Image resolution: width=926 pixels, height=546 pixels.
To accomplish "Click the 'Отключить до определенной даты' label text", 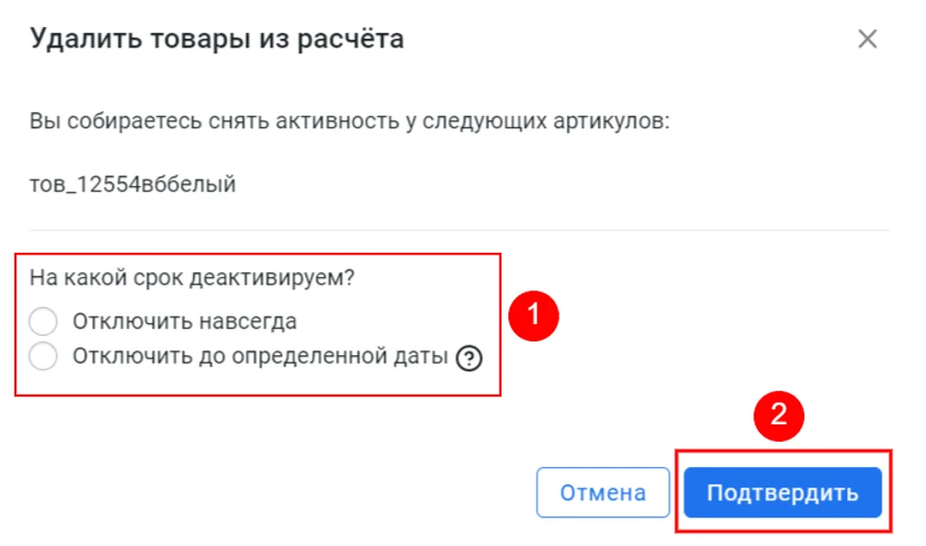I will [x=259, y=356].
